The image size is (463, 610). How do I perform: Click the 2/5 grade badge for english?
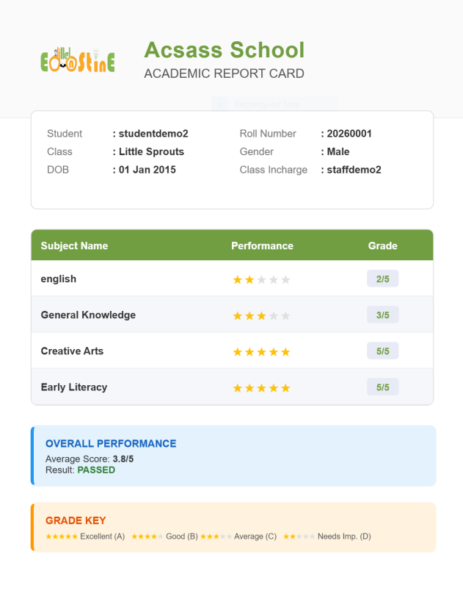pyautogui.click(x=382, y=279)
